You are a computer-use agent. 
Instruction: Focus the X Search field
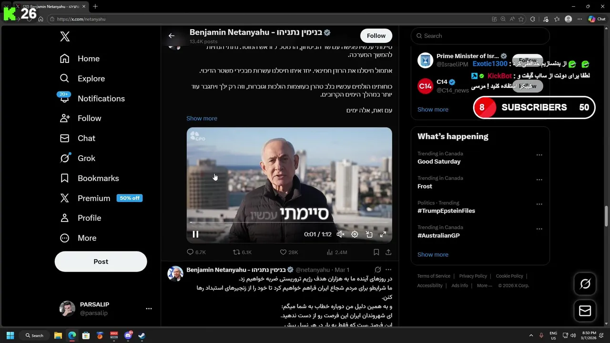click(x=480, y=36)
